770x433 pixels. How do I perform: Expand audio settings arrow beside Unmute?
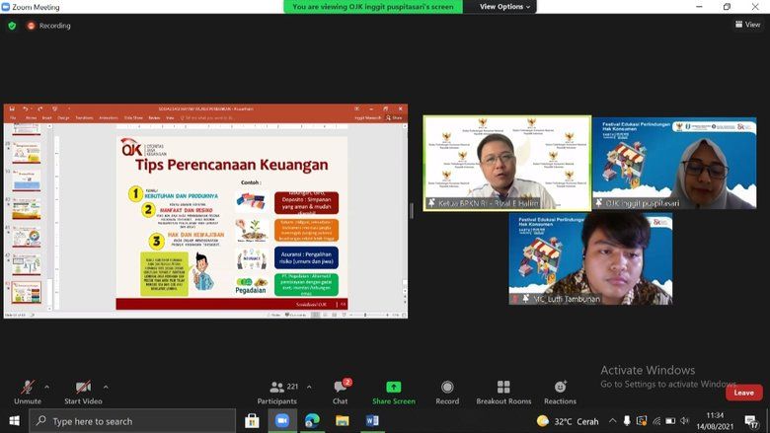(46, 387)
